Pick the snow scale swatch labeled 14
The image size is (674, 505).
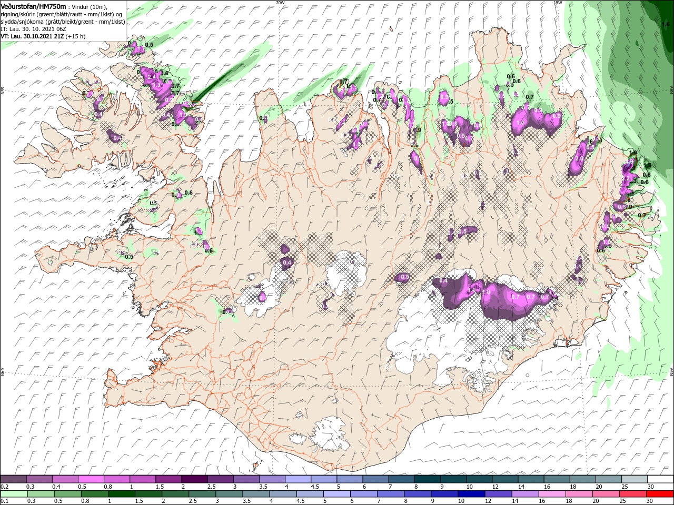[531, 479]
